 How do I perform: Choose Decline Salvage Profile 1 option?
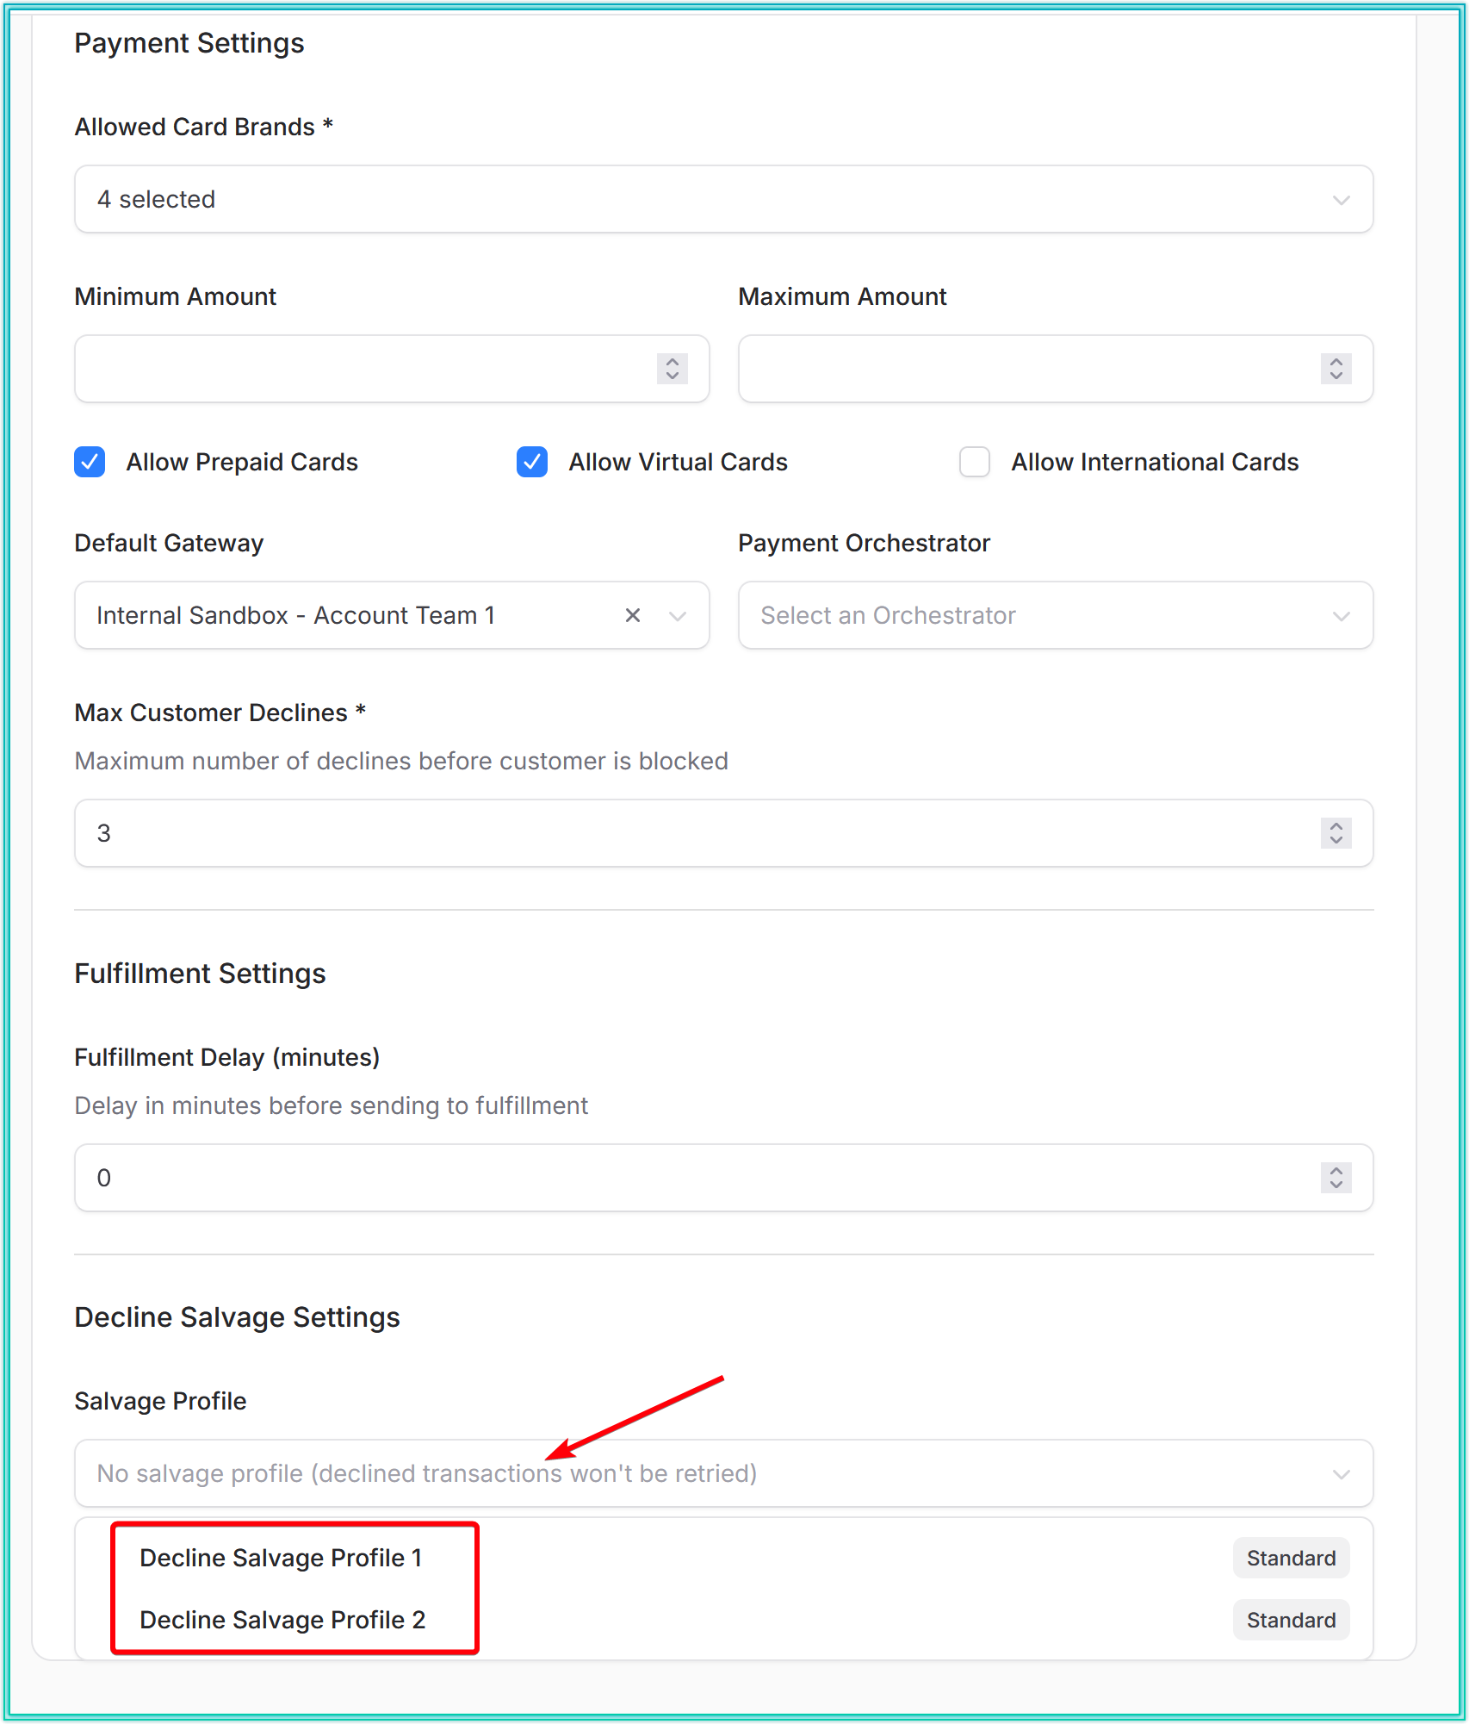pos(281,1558)
